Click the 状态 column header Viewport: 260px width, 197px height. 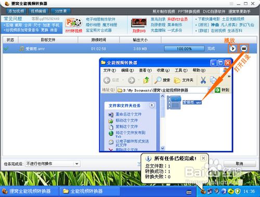10,40
